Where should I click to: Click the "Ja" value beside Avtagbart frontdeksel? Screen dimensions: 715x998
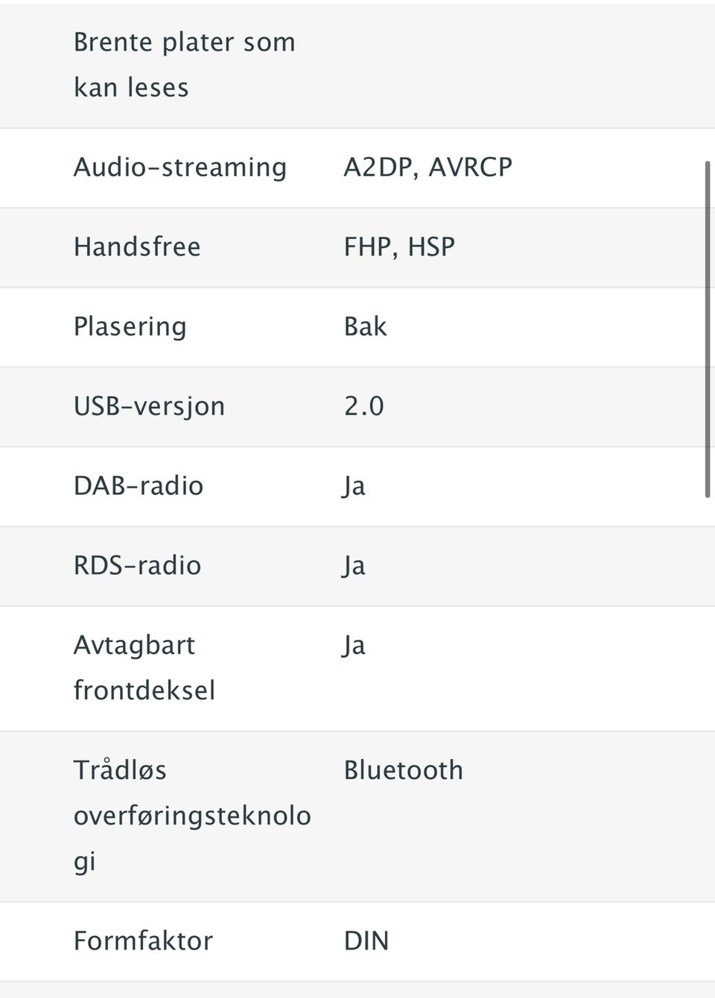point(354,646)
